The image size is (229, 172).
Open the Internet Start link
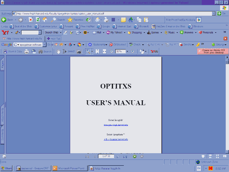pyautogui.click(x=122, y=26)
